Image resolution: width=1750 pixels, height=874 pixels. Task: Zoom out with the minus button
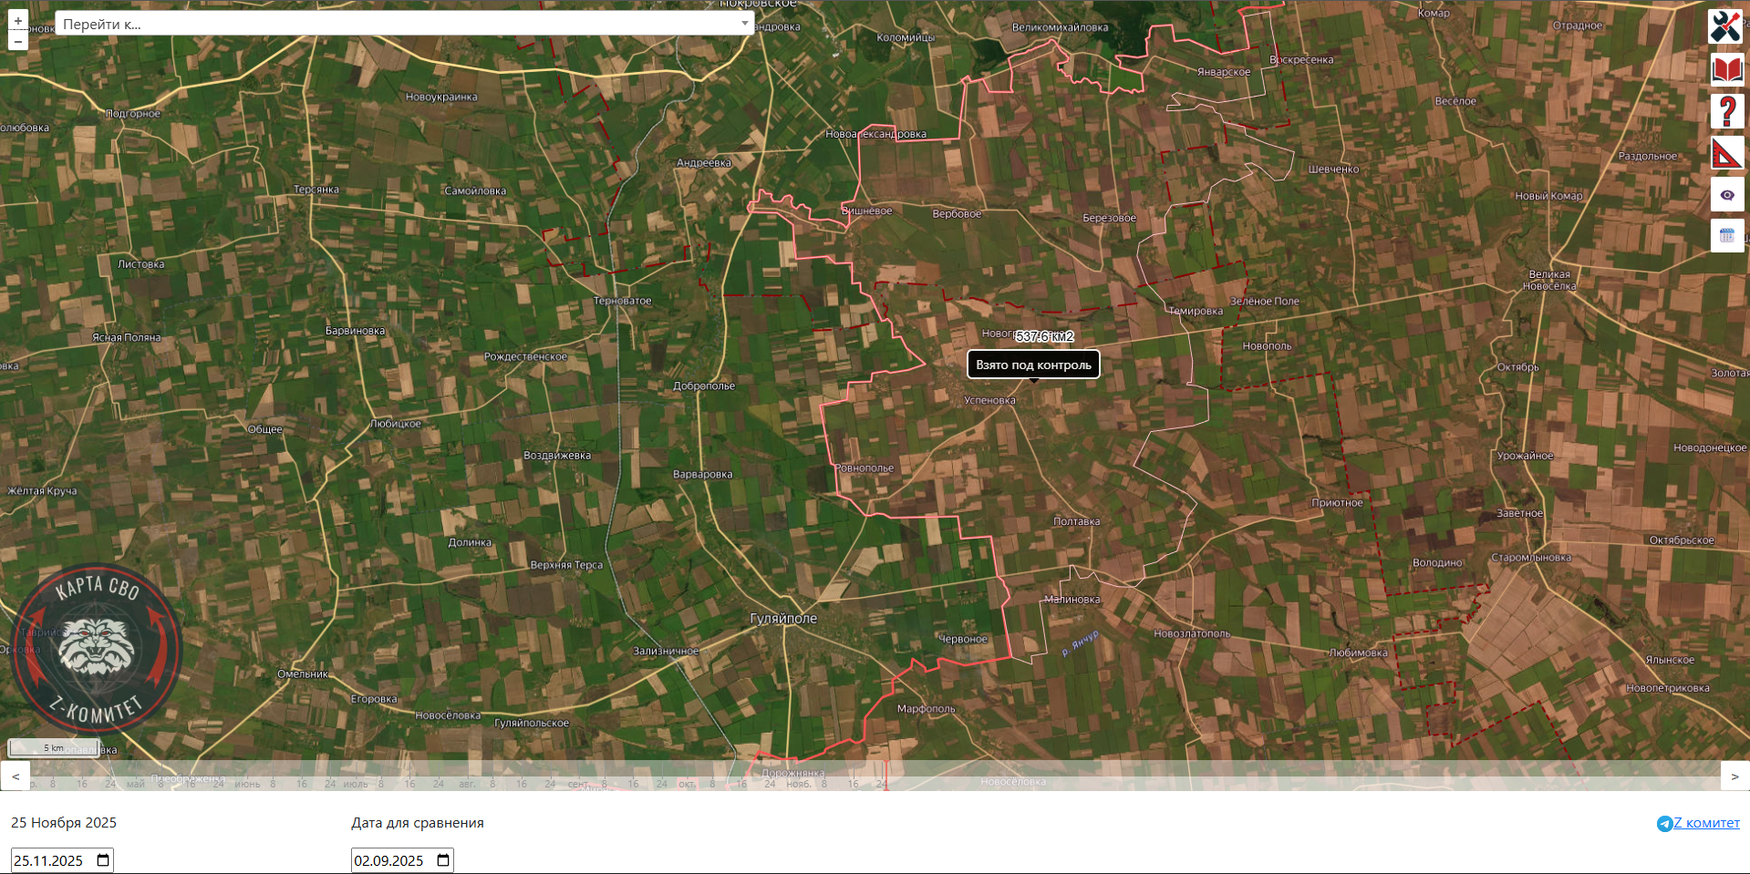tap(18, 41)
